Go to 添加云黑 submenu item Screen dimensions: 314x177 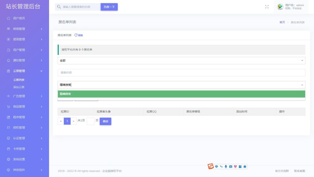(19, 87)
